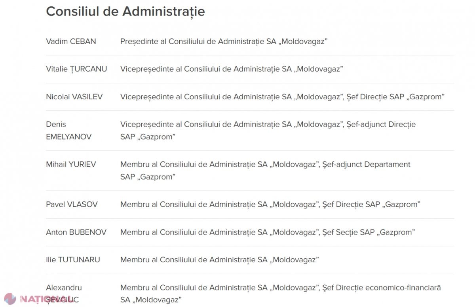This screenshot has height=307, width=475.
Task: Click the Consiliul de Administrație heading
Action: pyautogui.click(x=125, y=11)
